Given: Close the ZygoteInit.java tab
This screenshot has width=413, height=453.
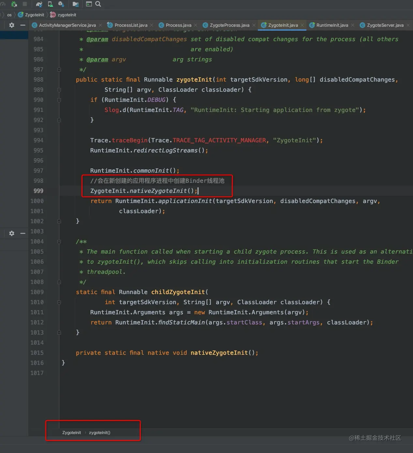Looking at the screenshot, I should tap(302, 25).
